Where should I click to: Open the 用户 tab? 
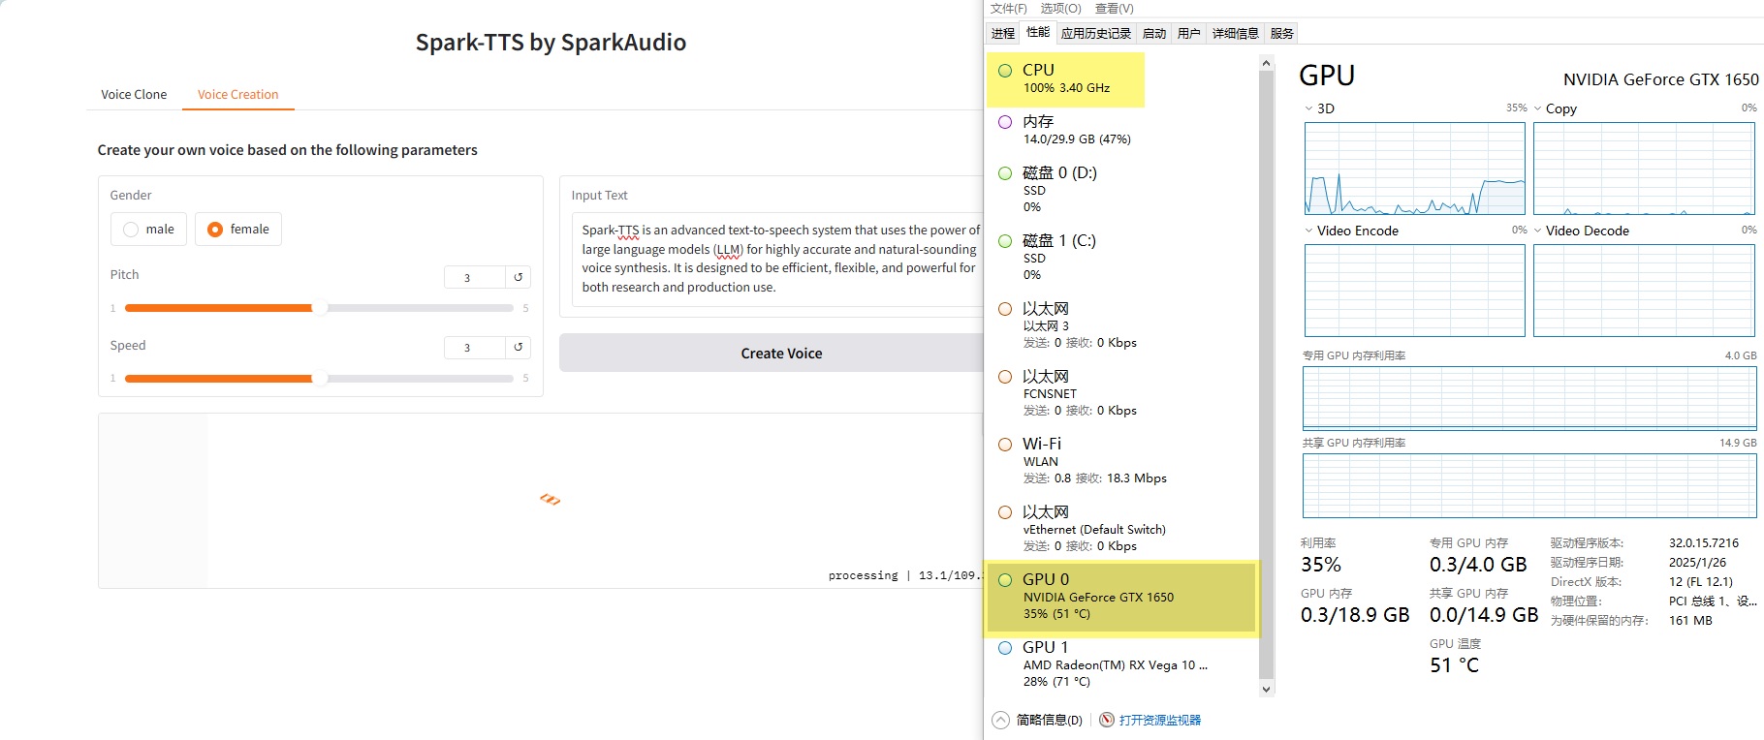click(x=1189, y=33)
